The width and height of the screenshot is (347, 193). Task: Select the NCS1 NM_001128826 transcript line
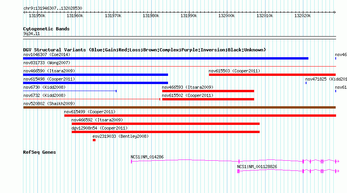pos(289,171)
